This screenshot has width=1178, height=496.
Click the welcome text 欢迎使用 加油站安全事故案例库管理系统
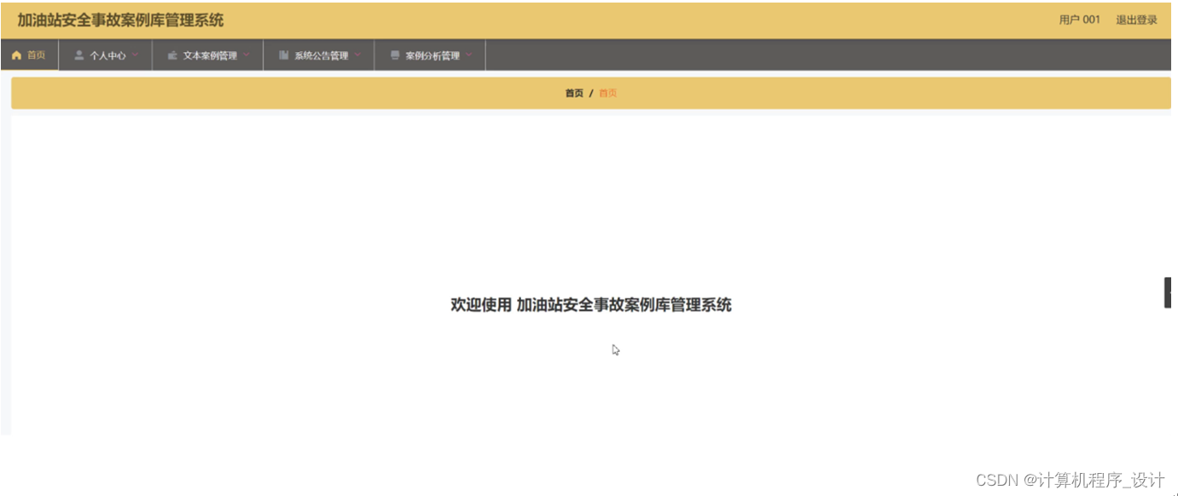[591, 305]
